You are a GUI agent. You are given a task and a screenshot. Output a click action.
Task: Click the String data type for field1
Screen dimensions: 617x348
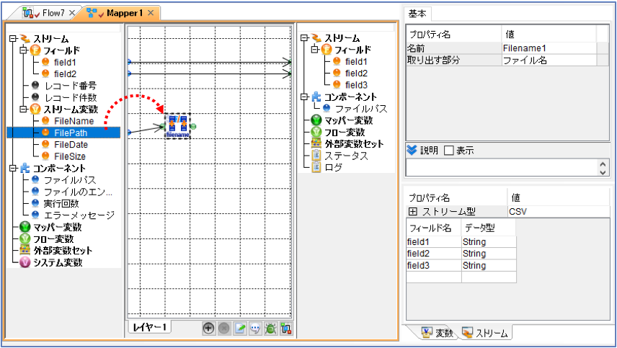click(x=489, y=242)
